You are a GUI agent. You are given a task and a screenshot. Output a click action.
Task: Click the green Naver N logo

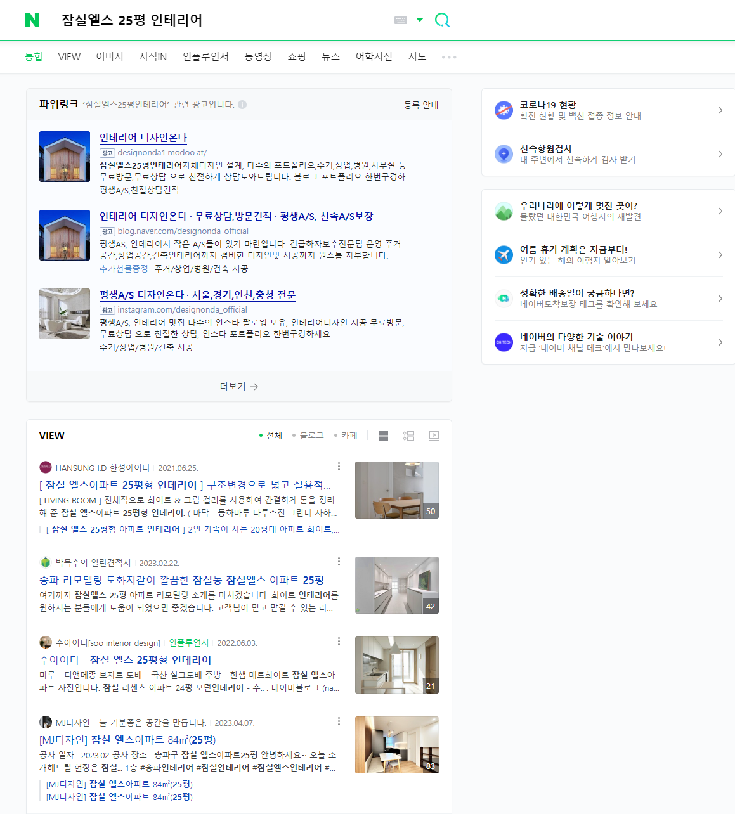(x=32, y=20)
